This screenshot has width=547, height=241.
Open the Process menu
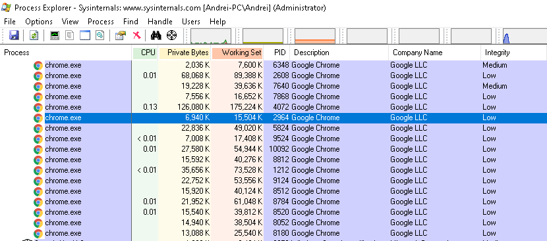pos(101,22)
